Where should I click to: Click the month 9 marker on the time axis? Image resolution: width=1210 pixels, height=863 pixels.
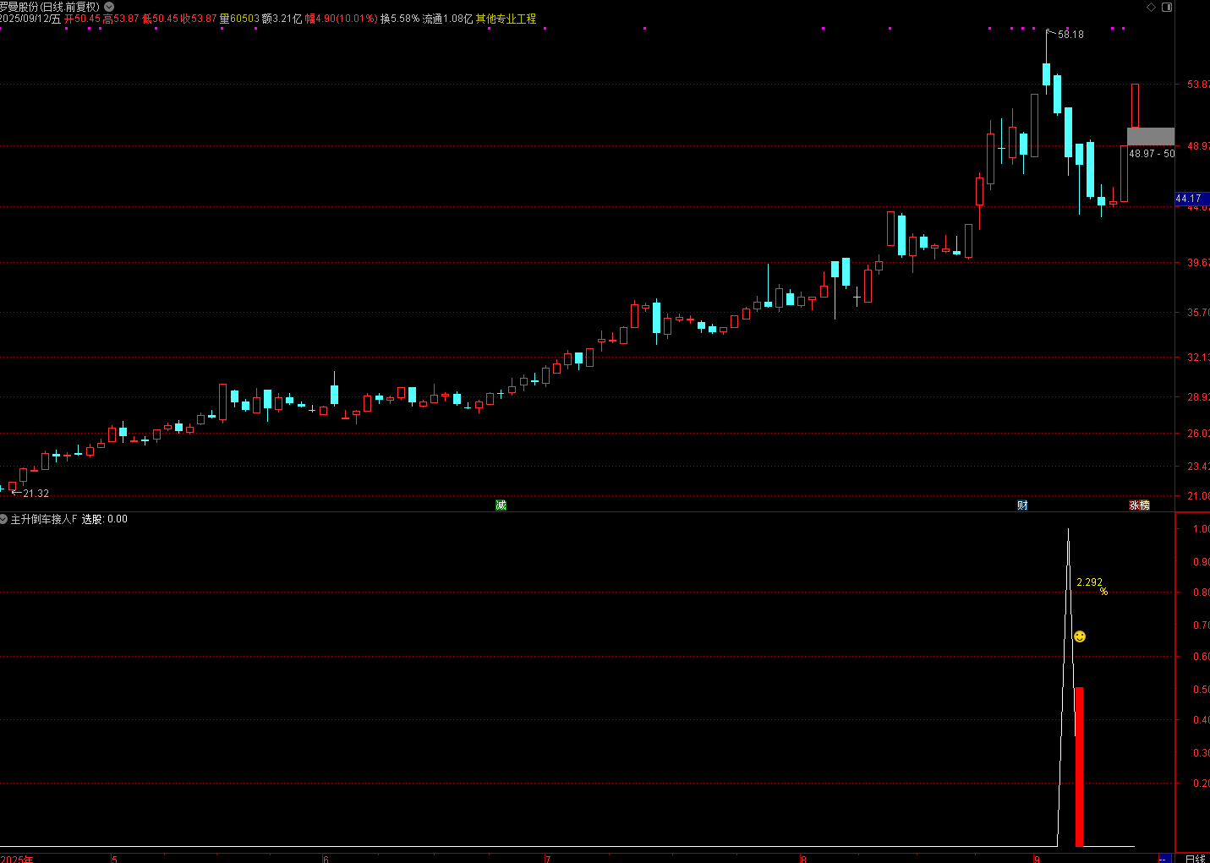(x=1037, y=859)
